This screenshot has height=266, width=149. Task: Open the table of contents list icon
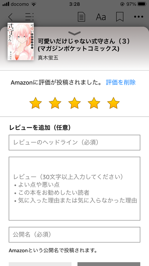30,17
